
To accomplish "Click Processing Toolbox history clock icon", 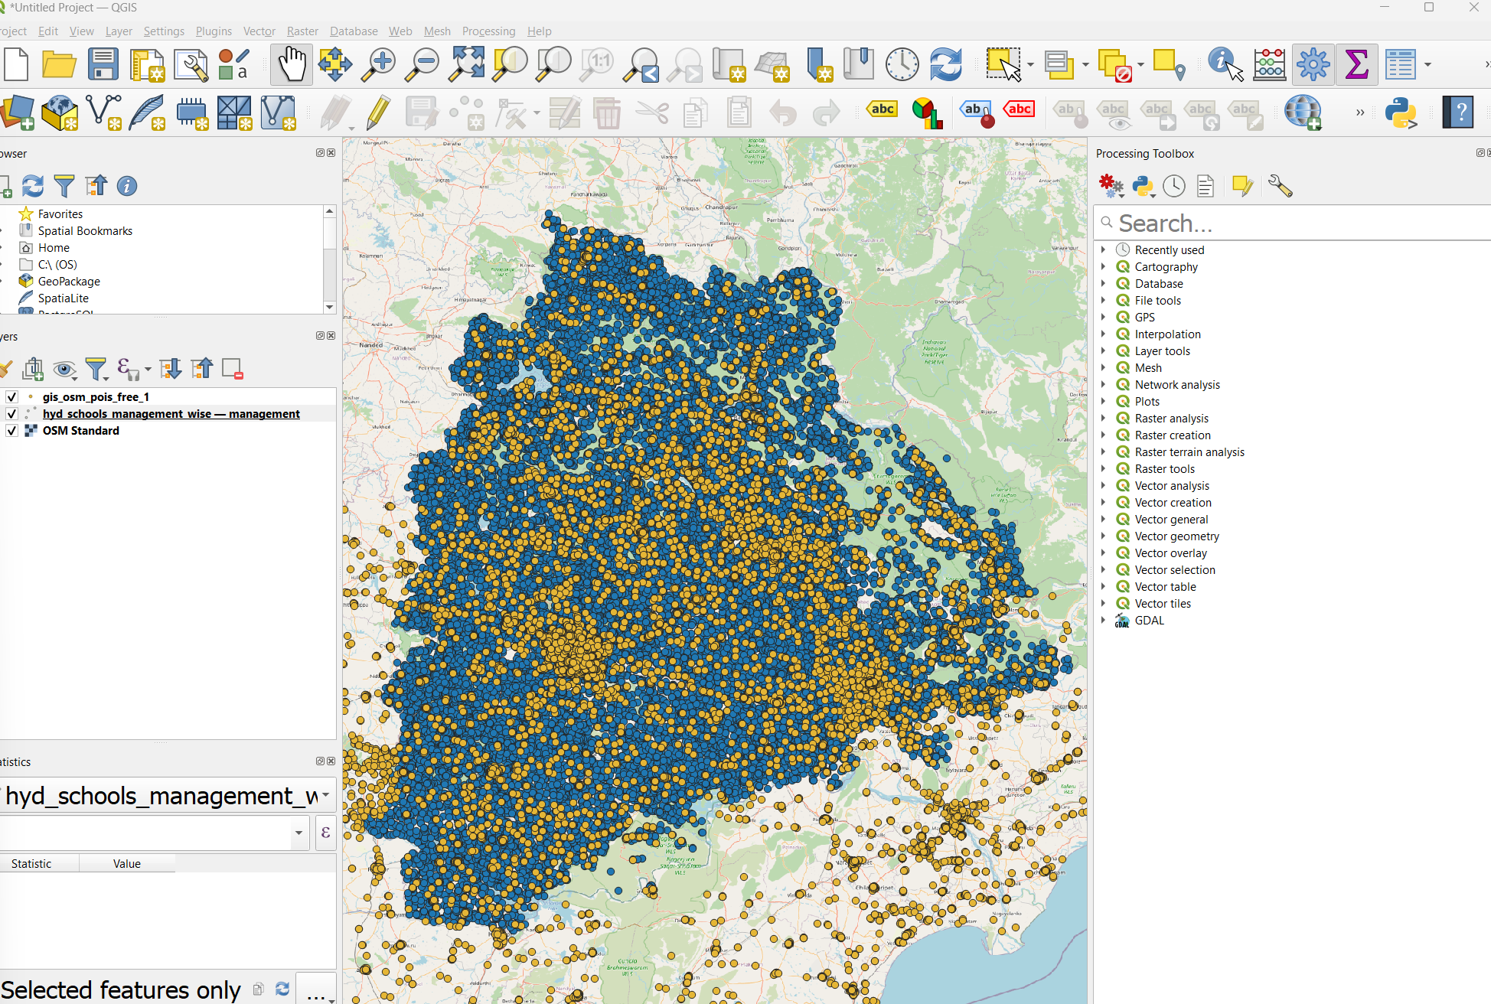I will [1173, 186].
